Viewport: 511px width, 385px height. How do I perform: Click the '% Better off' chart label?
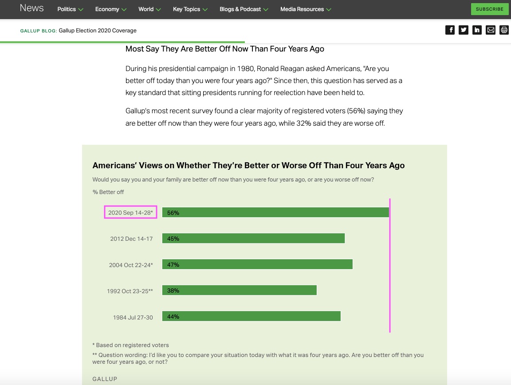click(108, 192)
